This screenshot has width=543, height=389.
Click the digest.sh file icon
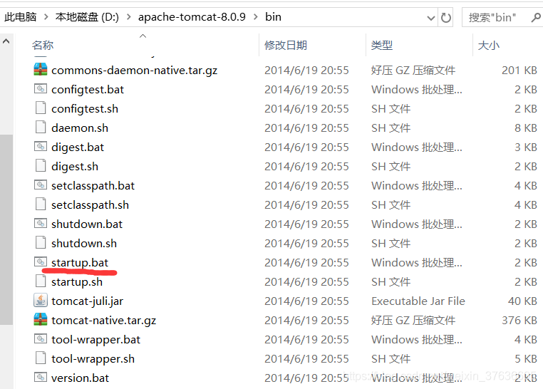coord(41,166)
